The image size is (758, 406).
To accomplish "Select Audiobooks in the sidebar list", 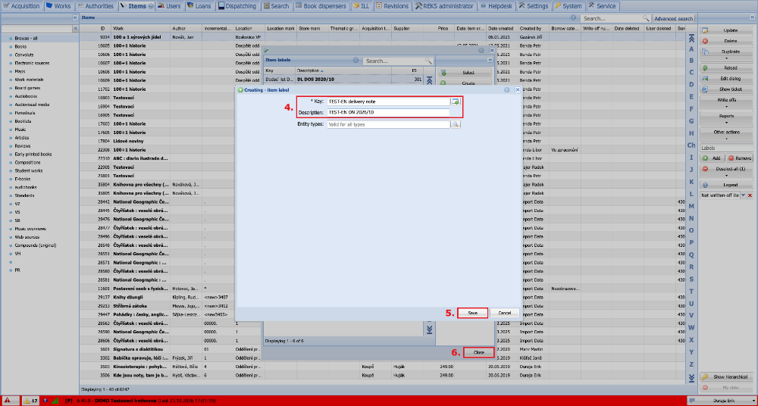I will tap(25, 96).
